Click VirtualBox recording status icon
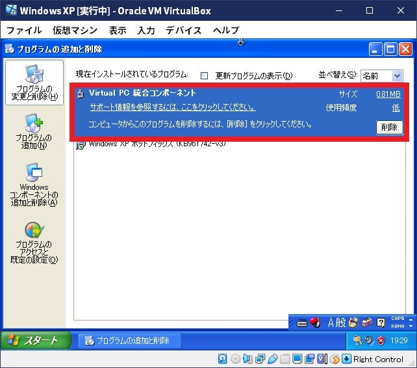417x368 pixels. [x=310, y=359]
